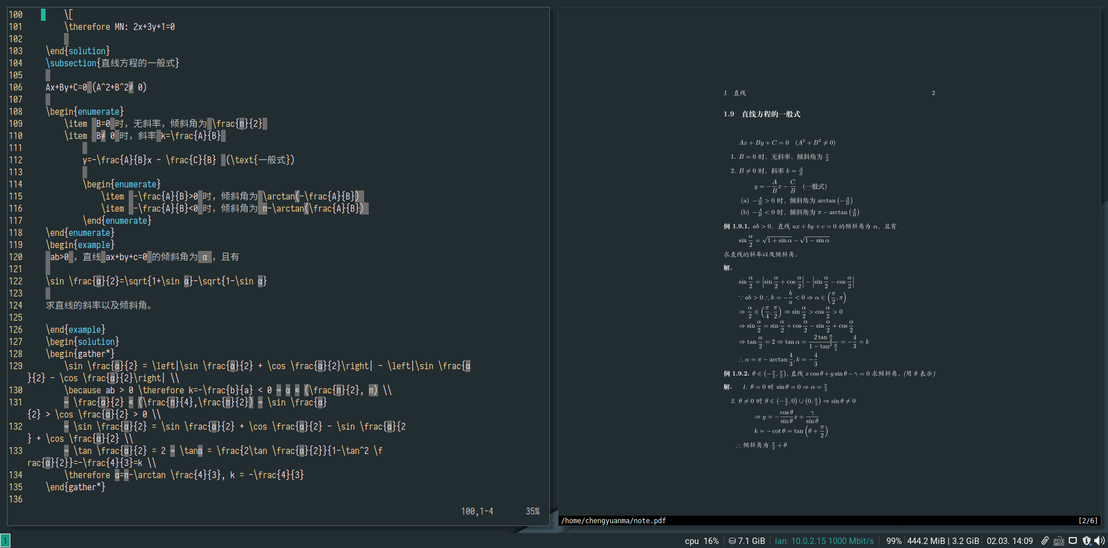
Task: Click the volume speaker icon
Action: click(x=1099, y=541)
